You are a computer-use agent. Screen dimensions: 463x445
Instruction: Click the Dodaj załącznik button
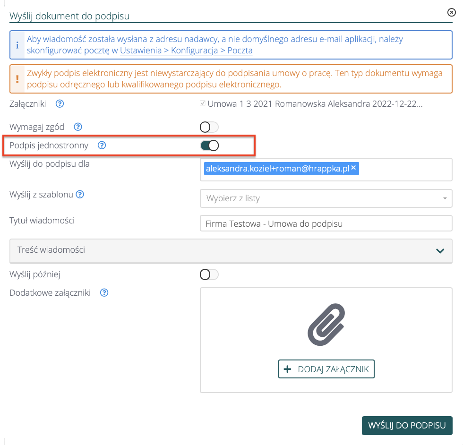(x=326, y=369)
